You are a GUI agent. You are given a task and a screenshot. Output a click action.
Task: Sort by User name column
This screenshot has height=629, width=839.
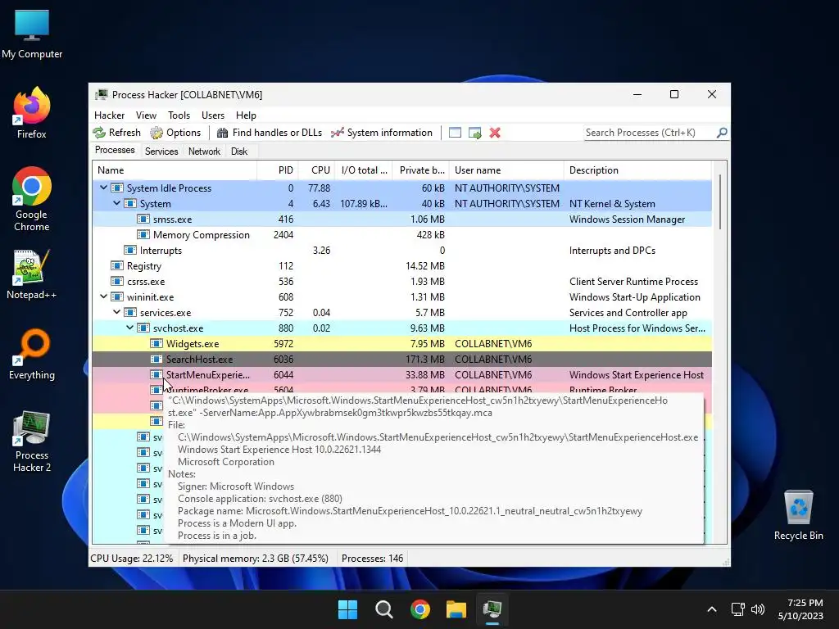tap(506, 170)
